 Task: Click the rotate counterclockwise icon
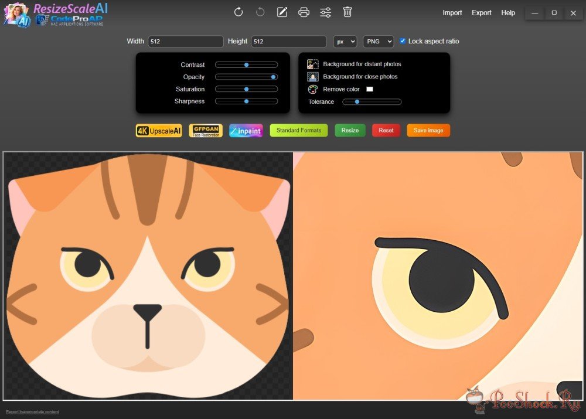tap(260, 12)
